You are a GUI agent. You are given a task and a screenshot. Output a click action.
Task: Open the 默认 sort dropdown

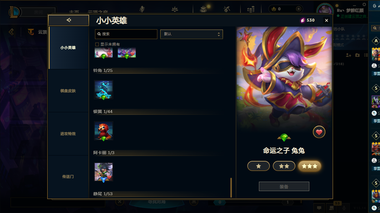tap(191, 34)
